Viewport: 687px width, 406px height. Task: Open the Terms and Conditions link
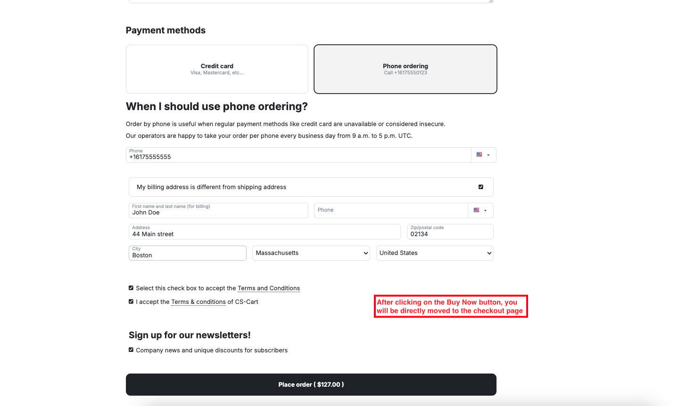click(x=268, y=288)
